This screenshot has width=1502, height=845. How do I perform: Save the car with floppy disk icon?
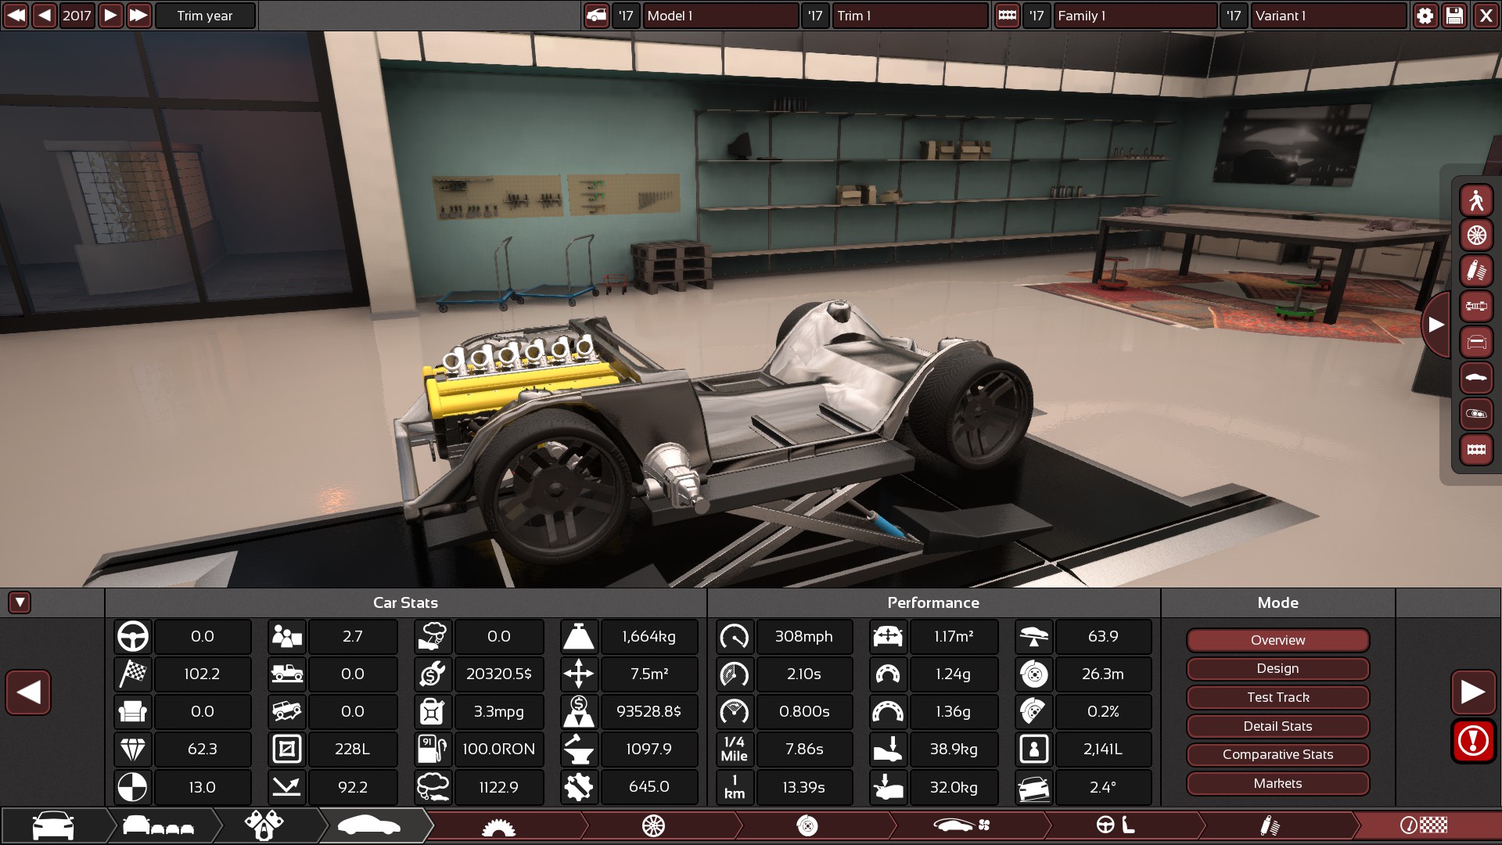pyautogui.click(x=1454, y=16)
